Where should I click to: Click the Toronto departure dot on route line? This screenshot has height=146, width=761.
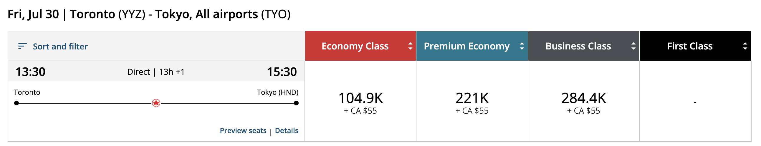(x=16, y=103)
